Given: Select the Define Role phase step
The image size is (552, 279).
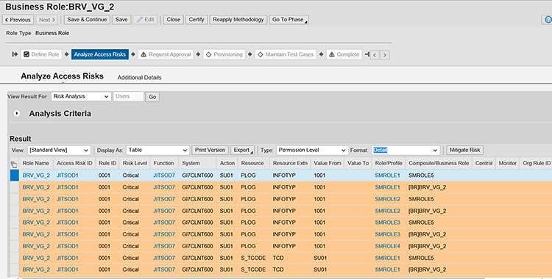Looking at the screenshot, I should pyautogui.click(x=41, y=54).
